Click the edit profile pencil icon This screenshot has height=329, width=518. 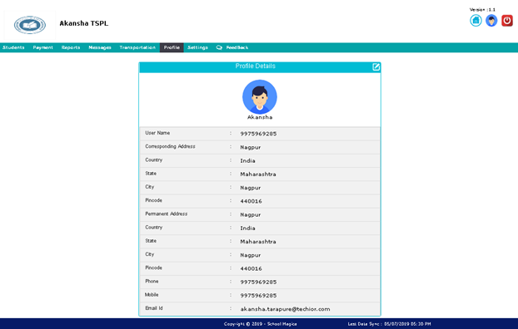[376, 67]
